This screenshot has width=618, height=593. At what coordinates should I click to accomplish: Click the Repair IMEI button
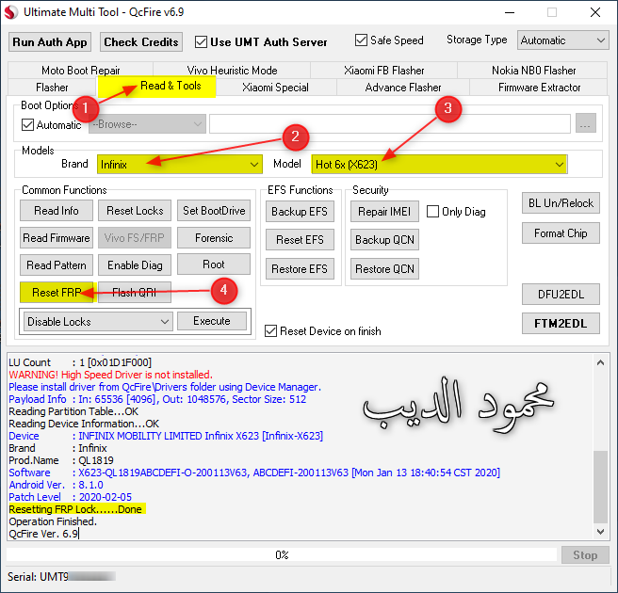(384, 212)
